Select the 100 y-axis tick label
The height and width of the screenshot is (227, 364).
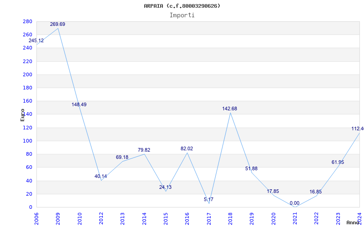pyautogui.click(x=27, y=141)
